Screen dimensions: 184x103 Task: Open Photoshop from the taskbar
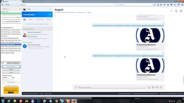[39, 101]
